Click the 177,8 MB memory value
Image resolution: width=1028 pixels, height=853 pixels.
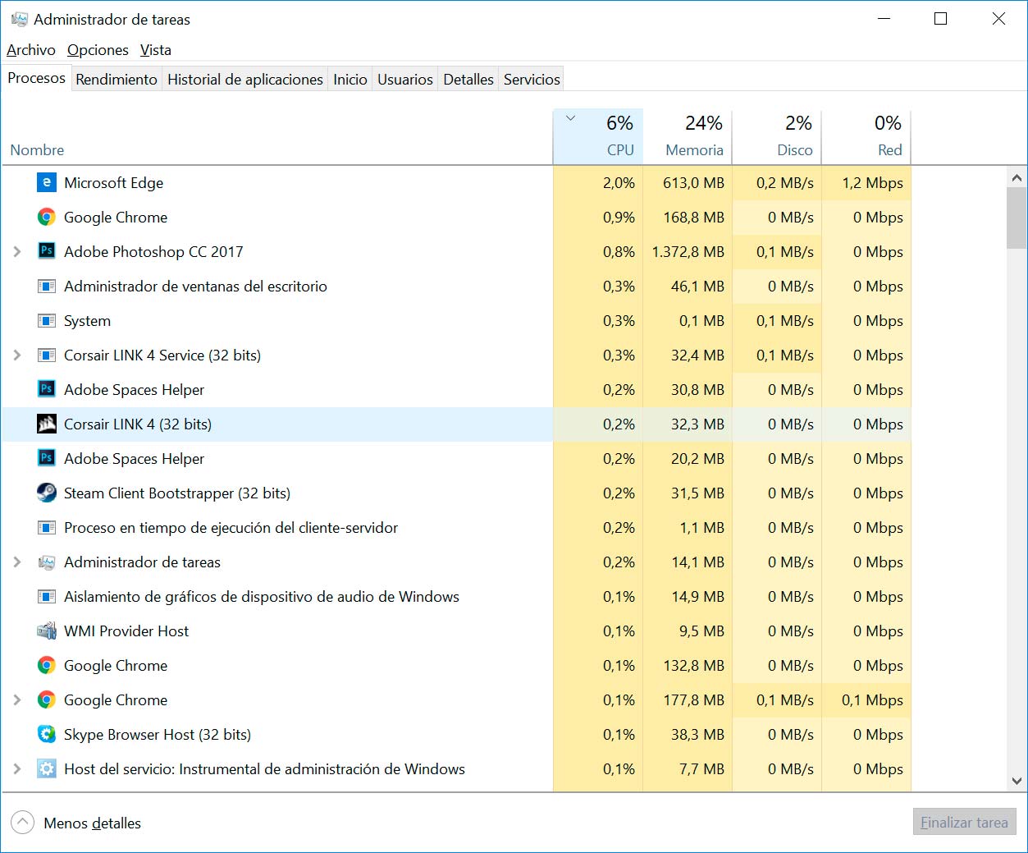pos(694,699)
